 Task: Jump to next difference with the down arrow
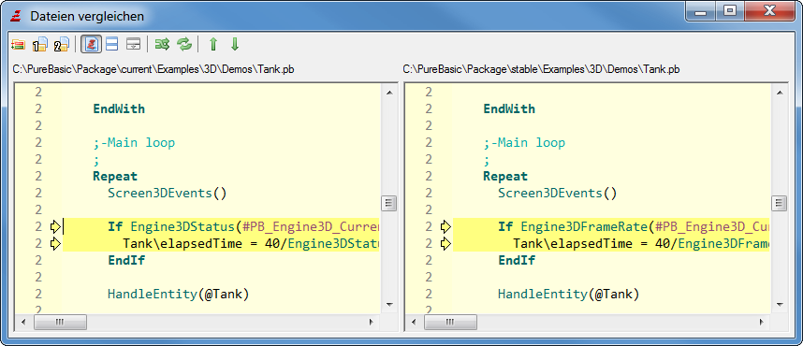click(235, 45)
